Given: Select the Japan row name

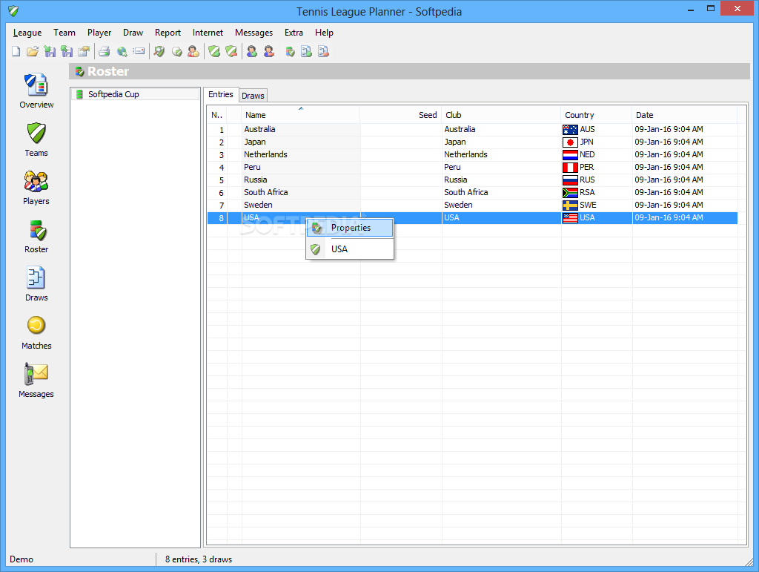Looking at the screenshot, I should (255, 142).
